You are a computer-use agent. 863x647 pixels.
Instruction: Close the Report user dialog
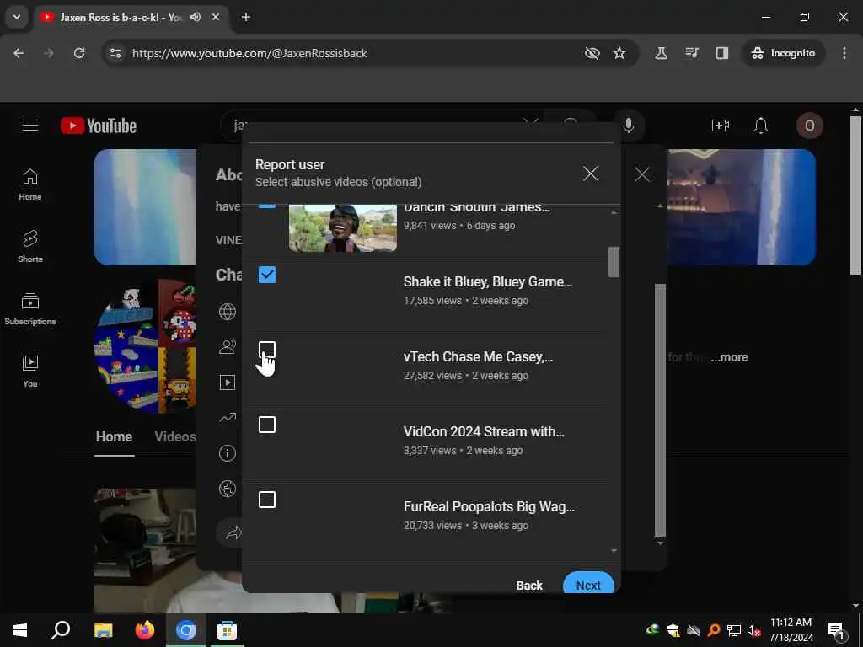(x=591, y=174)
